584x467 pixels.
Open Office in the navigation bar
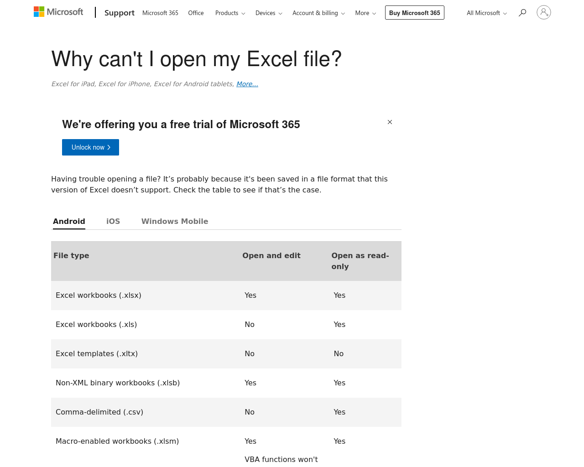(196, 13)
